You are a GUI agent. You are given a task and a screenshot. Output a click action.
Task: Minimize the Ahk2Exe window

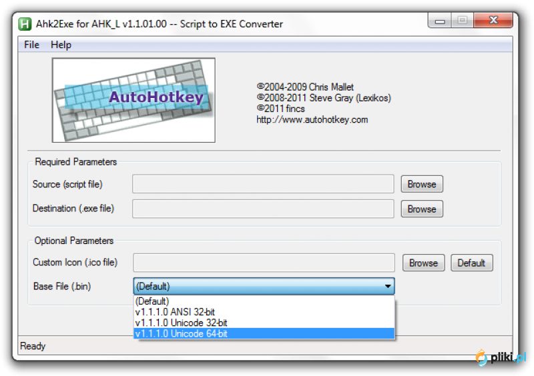click(x=440, y=21)
